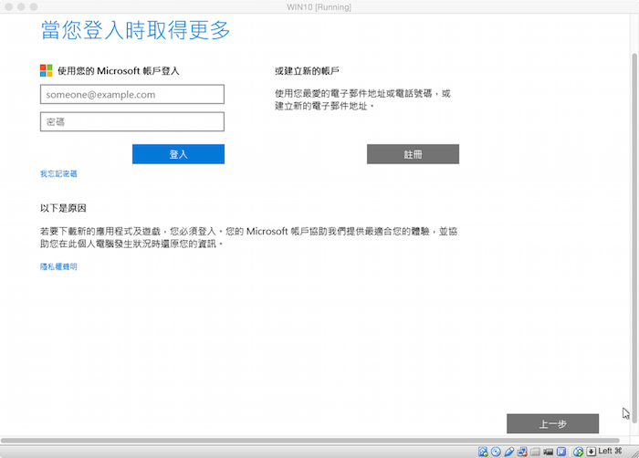This screenshot has height=458, width=639.
Task: Click the WIN10 [Running] window title
Action: 319,7
